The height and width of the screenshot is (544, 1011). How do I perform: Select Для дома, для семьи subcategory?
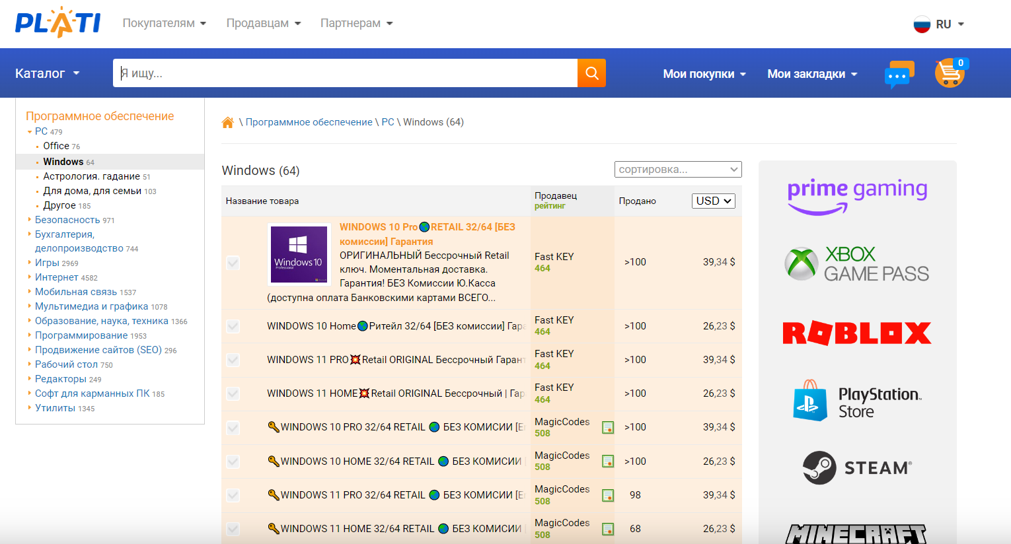(92, 191)
